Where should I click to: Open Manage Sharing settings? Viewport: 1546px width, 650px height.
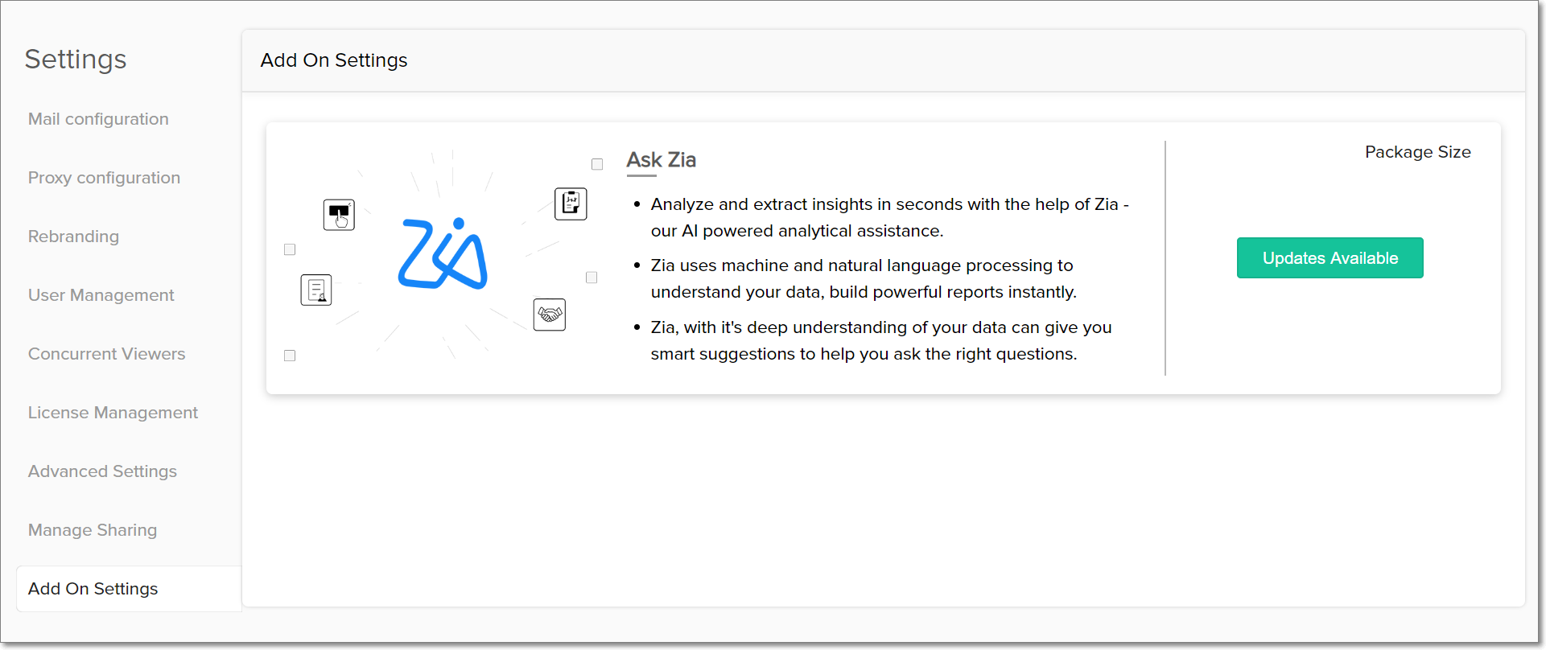click(x=93, y=530)
